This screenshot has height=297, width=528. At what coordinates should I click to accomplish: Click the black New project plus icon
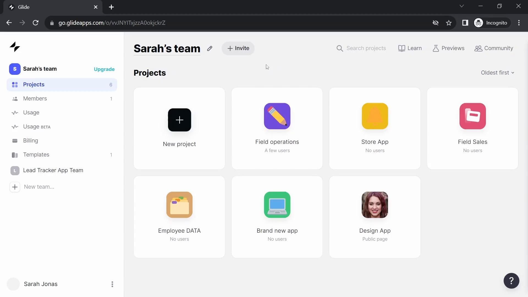179,120
